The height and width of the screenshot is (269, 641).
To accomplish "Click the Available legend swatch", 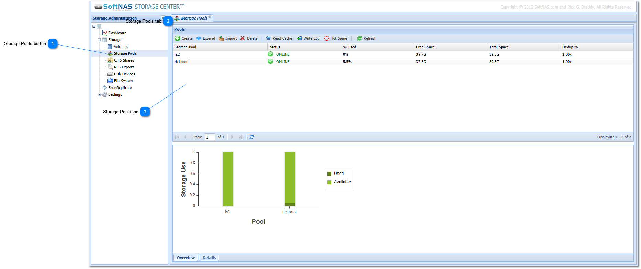I will 329,182.
